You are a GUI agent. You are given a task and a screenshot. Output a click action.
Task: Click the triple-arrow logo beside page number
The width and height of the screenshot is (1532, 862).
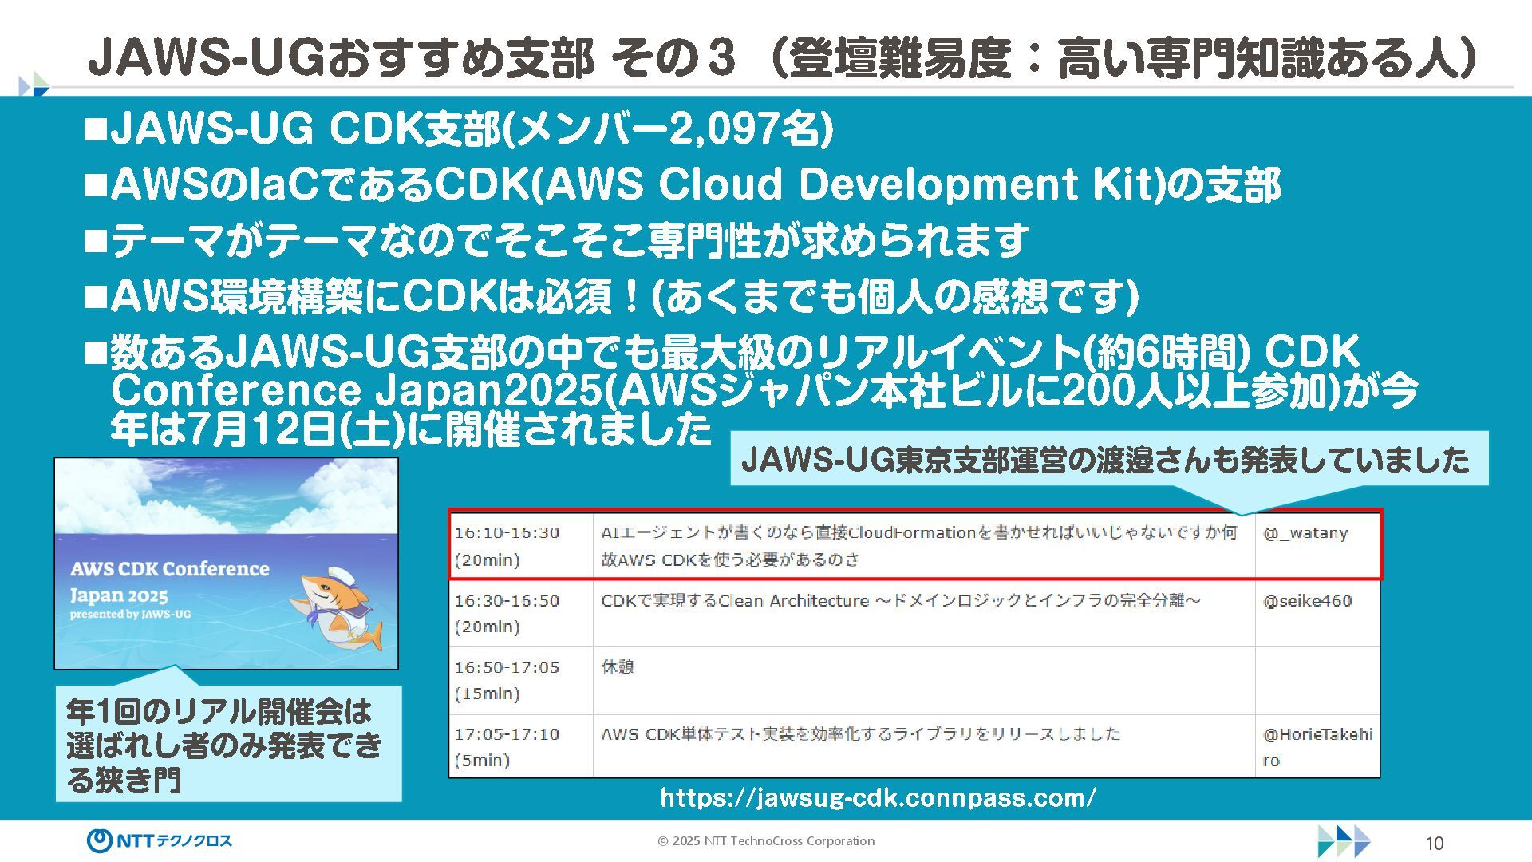pos(1344,841)
